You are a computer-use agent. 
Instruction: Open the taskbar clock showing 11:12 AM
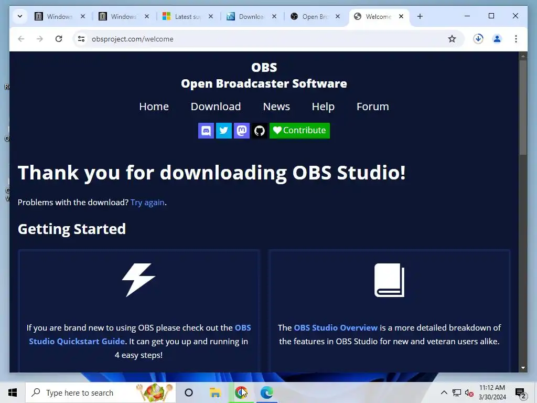click(492, 393)
